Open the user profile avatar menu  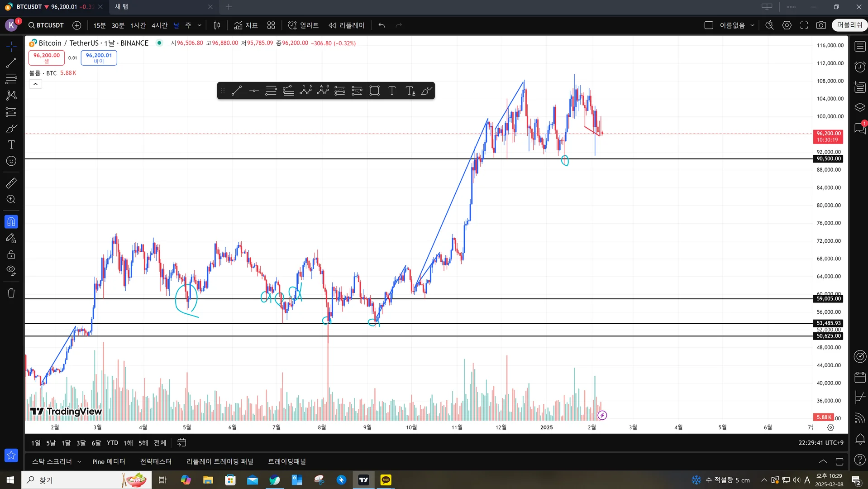(11, 25)
